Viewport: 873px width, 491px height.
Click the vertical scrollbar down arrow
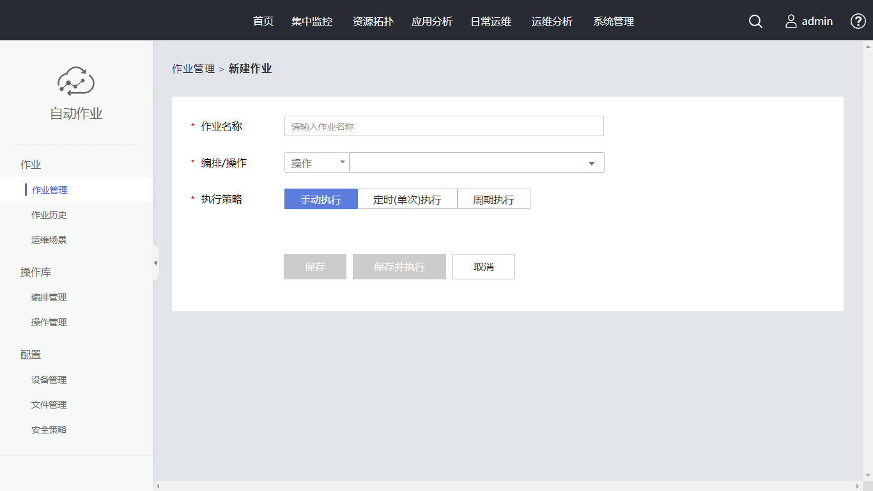[868, 475]
